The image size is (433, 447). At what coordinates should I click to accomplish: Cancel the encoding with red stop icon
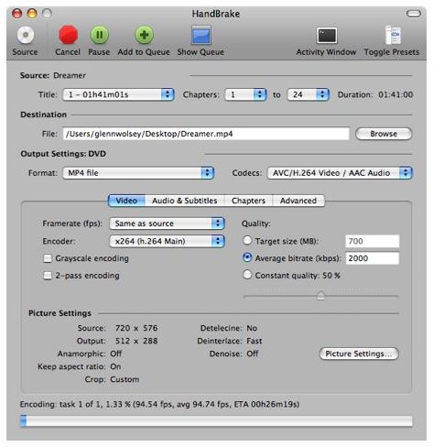pyautogui.click(x=68, y=35)
